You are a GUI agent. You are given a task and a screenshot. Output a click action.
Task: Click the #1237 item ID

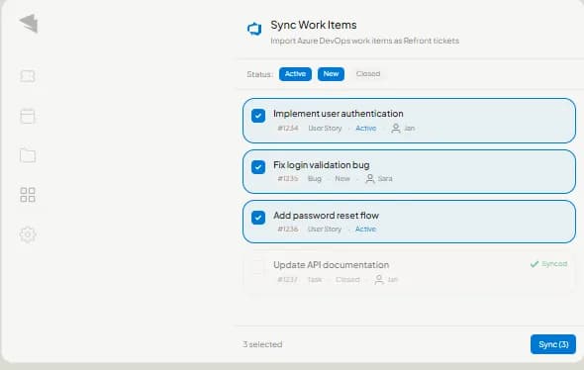click(287, 280)
